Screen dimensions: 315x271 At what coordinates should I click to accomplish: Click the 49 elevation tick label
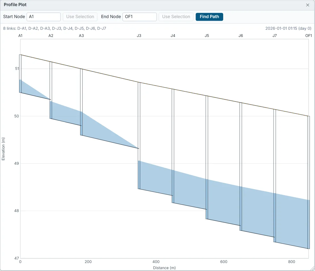pyautogui.click(x=16, y=163)
